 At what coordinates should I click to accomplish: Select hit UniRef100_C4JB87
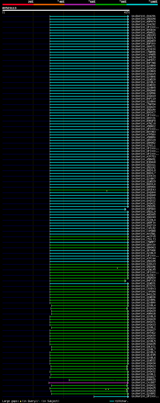point(143,382)
